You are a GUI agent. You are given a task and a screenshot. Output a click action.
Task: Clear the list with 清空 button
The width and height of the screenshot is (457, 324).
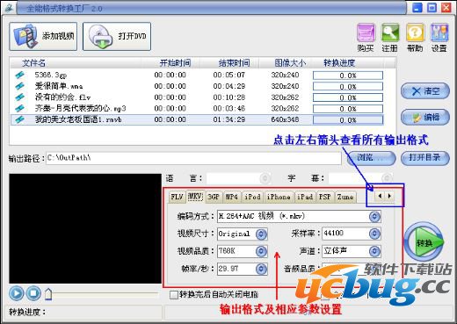(x=425, y=91)
